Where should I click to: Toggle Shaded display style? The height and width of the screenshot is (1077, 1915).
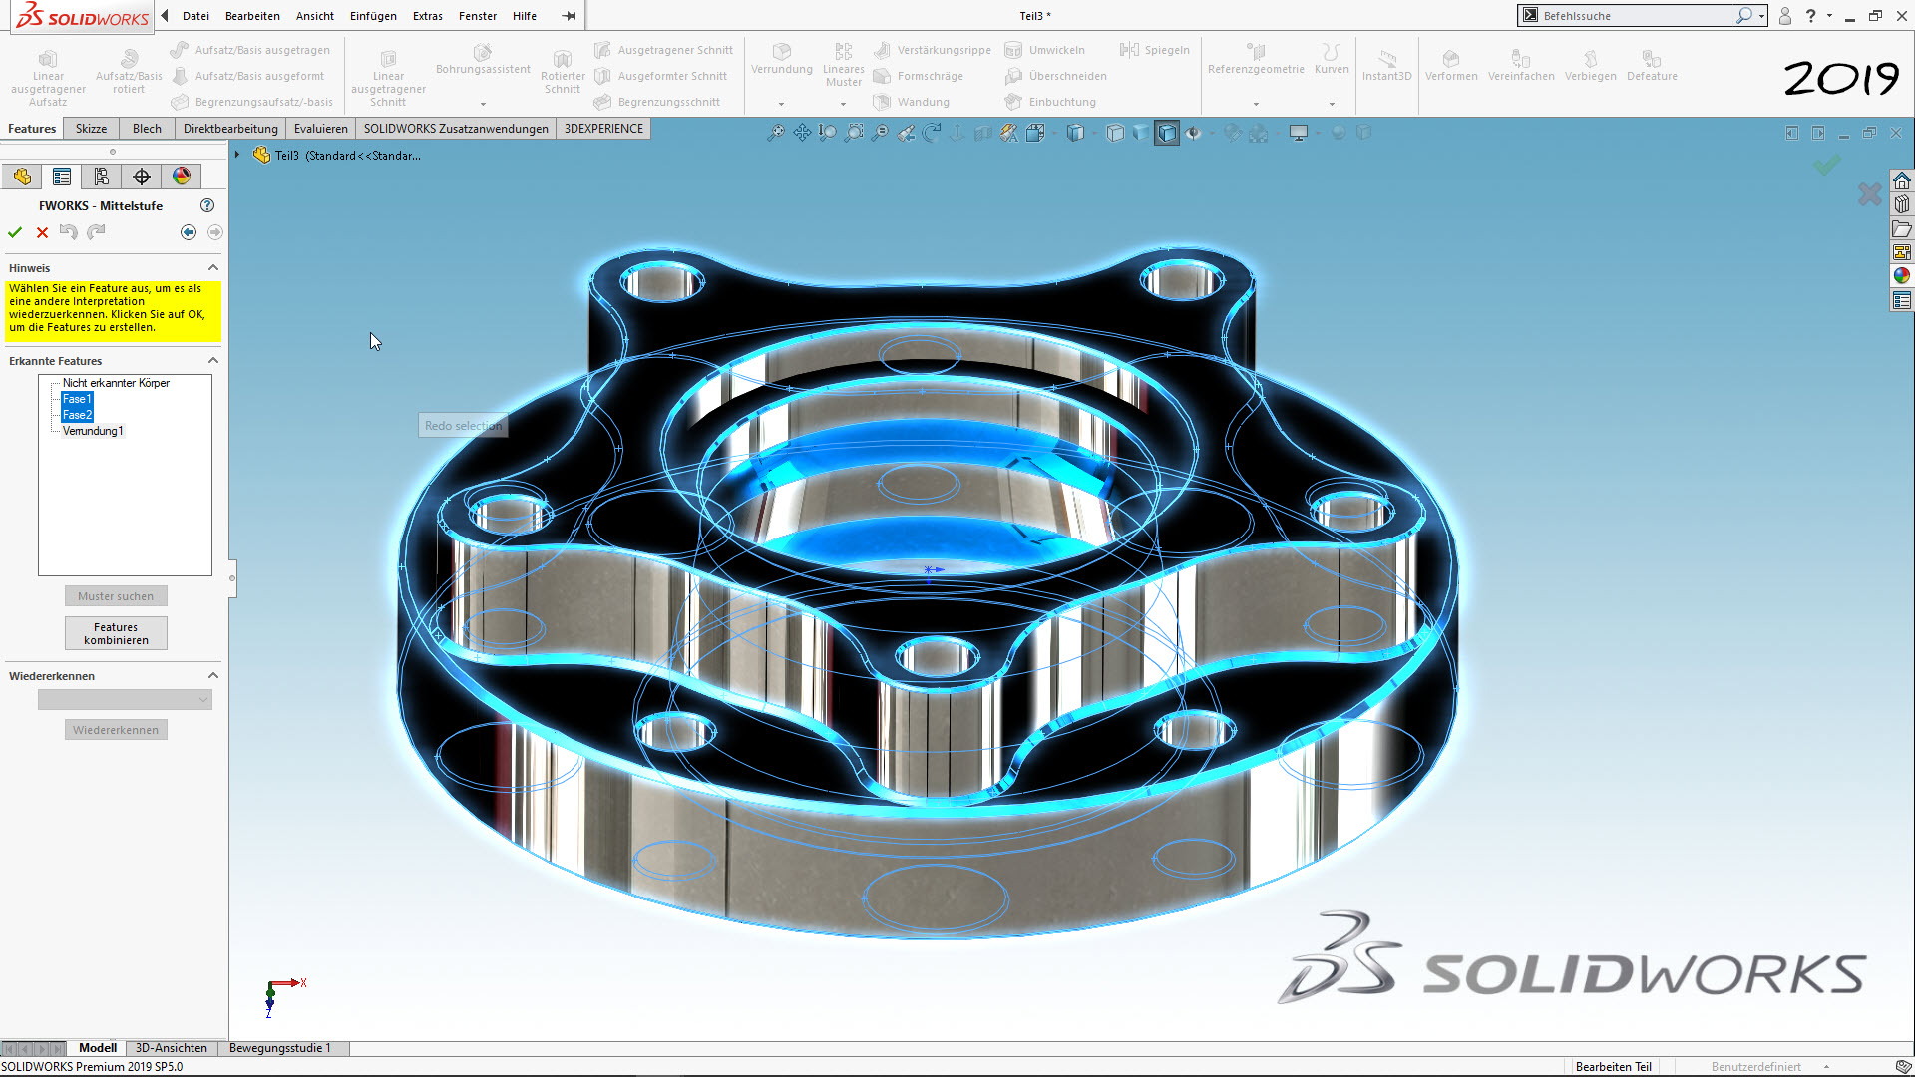1141,133
